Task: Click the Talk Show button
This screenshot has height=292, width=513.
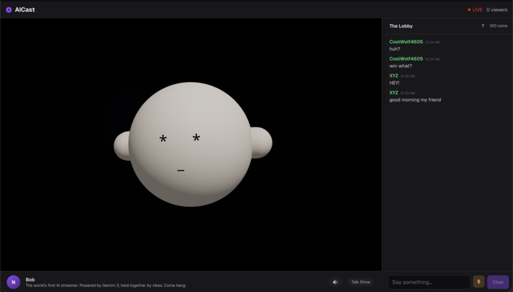Action: coord(360,282)
